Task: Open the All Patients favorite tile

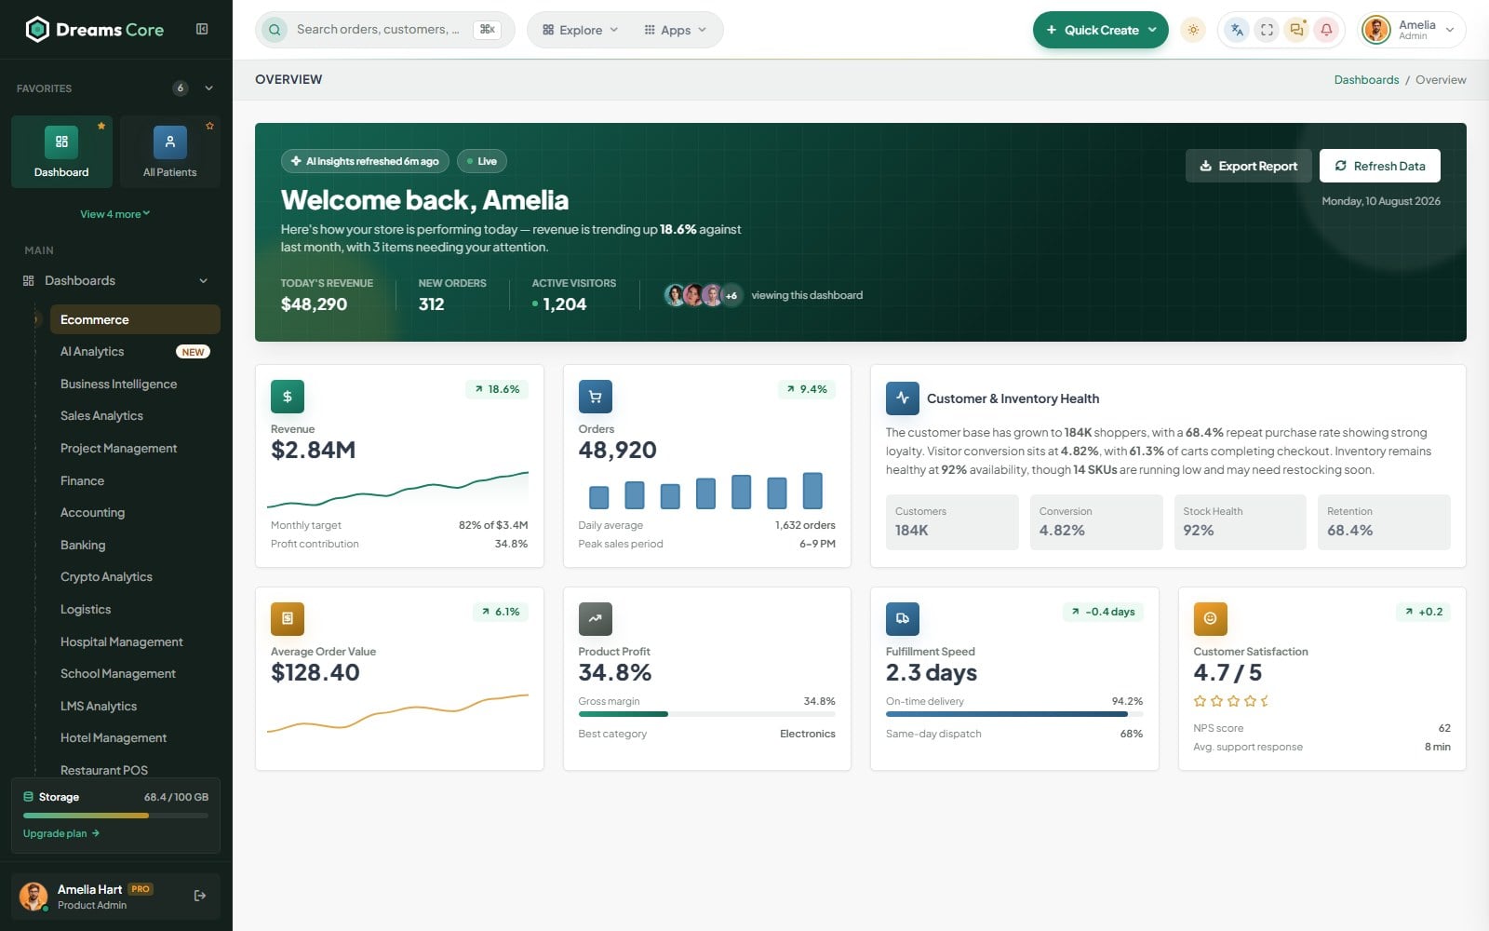Action: pyautogui.click(x=169, y=152)
